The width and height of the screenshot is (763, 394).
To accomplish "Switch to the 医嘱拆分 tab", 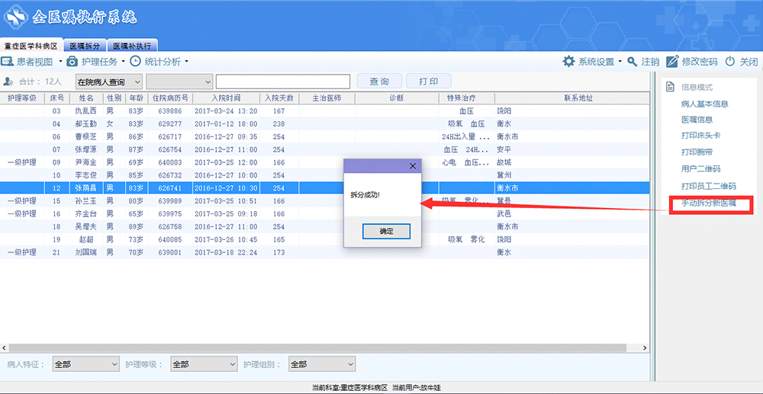I will (83, 46).
